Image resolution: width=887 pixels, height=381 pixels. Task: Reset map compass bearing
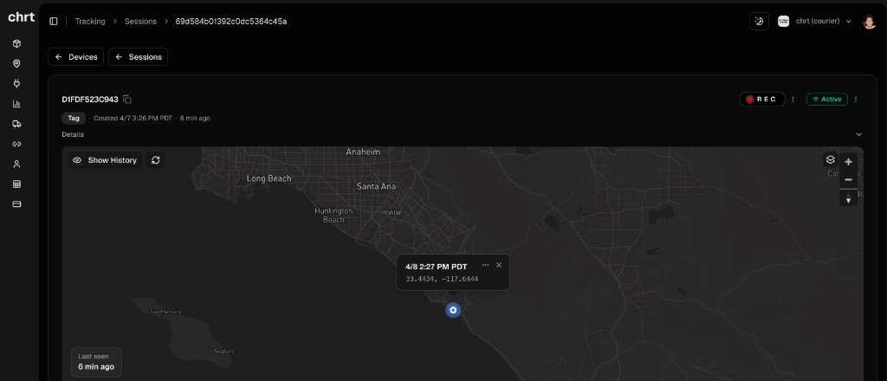tap(848, 197)
